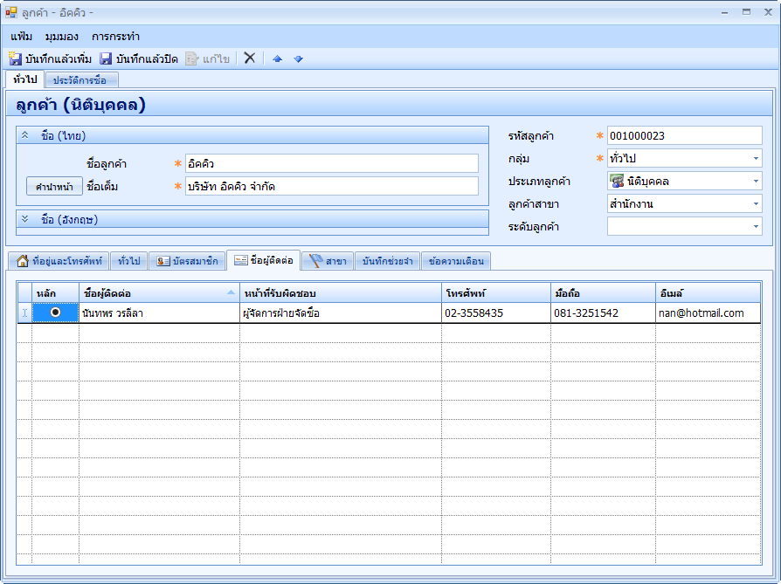
Task: Click the บันทึกแล้วปิด save-and-close icon
Action: 106,58
